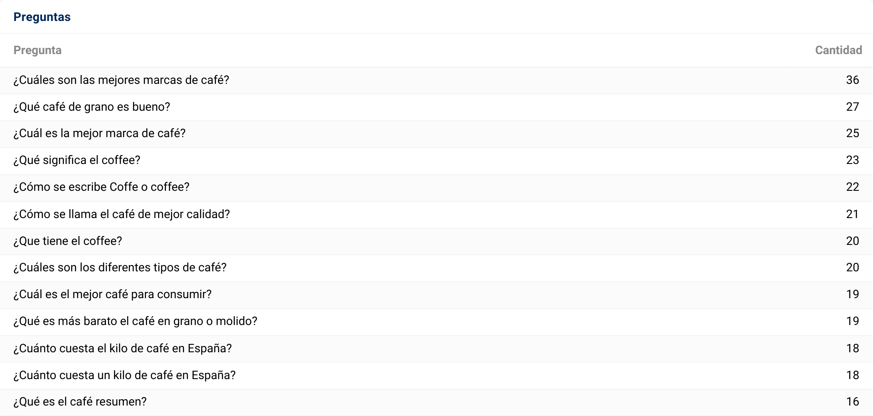Select '¿Qué significa el coffee?' question

tap(77, 160)
